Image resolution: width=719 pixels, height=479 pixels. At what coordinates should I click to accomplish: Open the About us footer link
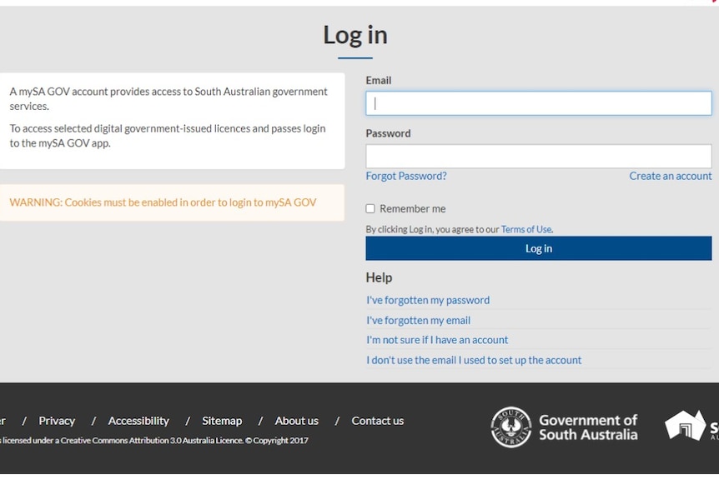pos(297,421)
